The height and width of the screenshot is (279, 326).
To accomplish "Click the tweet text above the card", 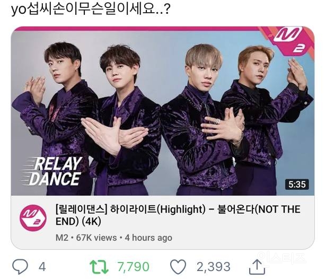I will [91, 10].
